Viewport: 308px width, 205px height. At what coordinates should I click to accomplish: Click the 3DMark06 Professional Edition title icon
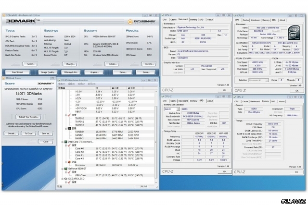4,15
